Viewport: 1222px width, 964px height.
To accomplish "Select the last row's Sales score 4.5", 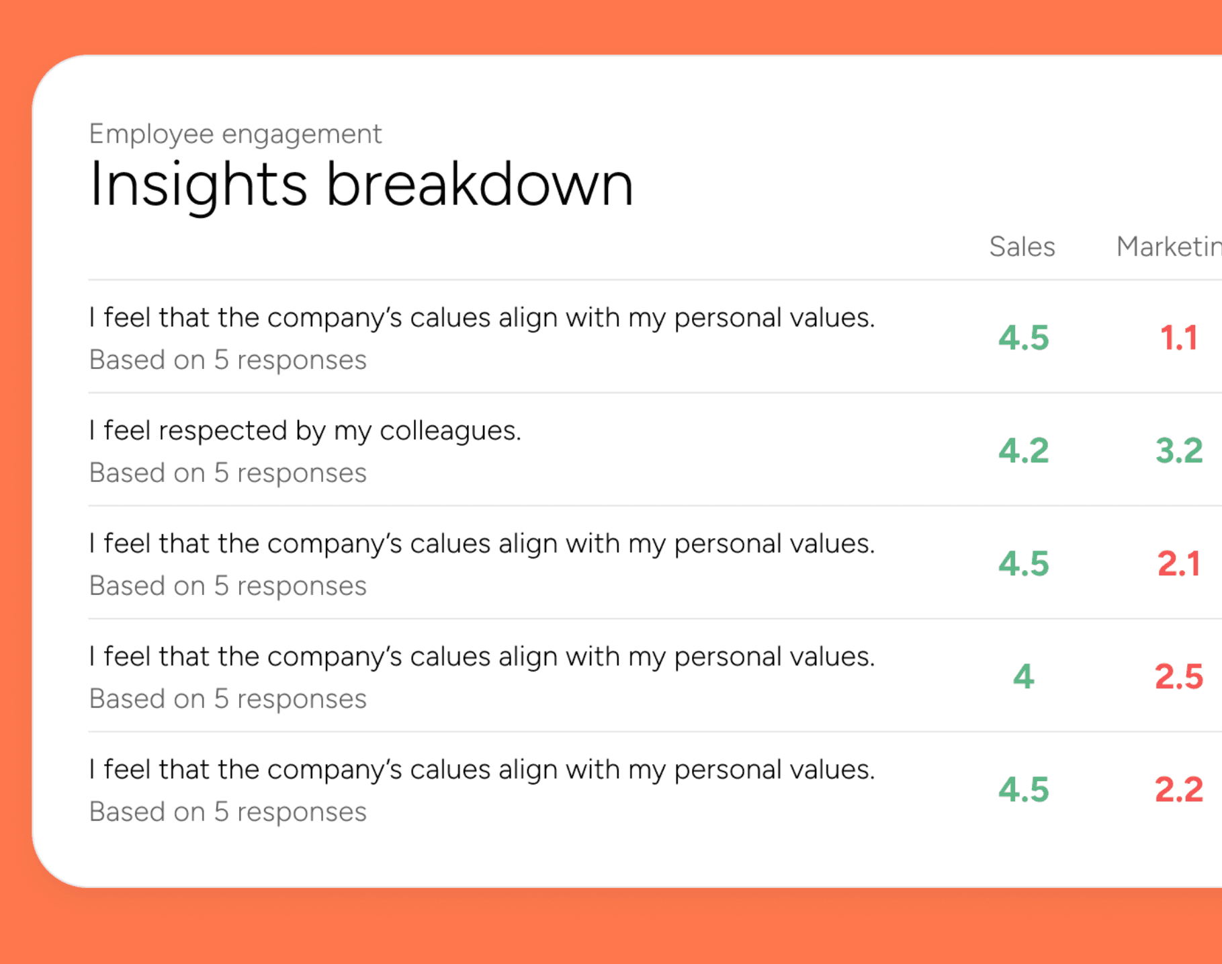I will coord(1023,789).
